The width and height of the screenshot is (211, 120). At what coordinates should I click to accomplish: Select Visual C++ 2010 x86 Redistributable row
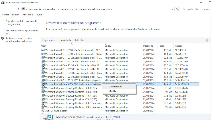(120, 54)
